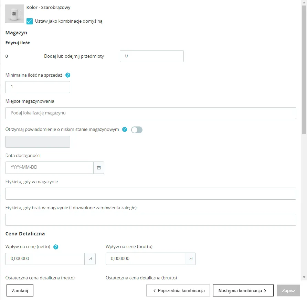The image size is (307, 300).
Task: Go to 'Poprzednia kombinacja'
Action: (178, 290)
